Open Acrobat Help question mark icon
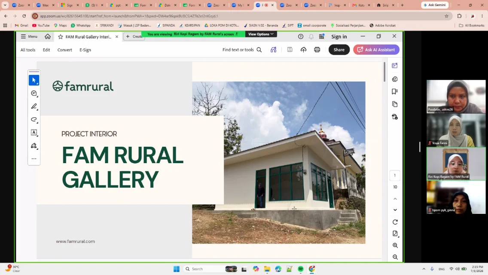The image size is (488, 275). [301, 37]
